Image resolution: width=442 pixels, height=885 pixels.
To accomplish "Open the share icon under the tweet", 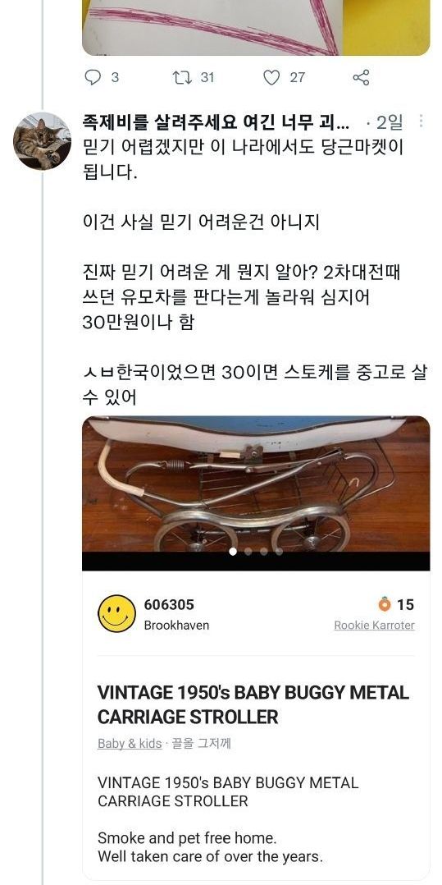I will point(361,77).
